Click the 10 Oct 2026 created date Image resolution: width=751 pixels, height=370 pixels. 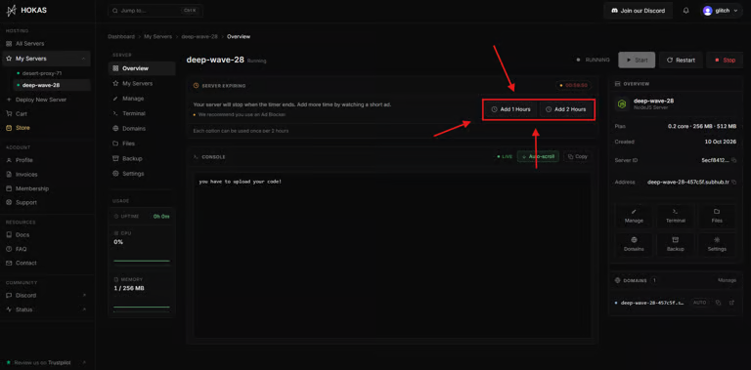720,142
